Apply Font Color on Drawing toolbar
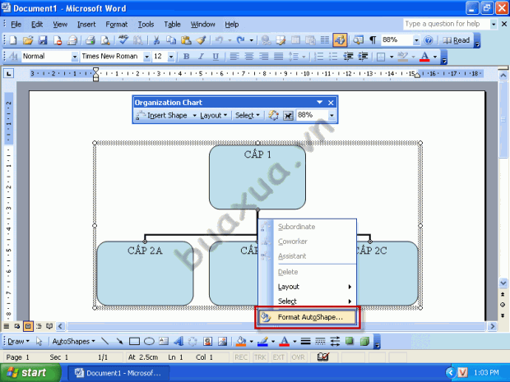Screen dimensions: 510x382 pos(285,341)
